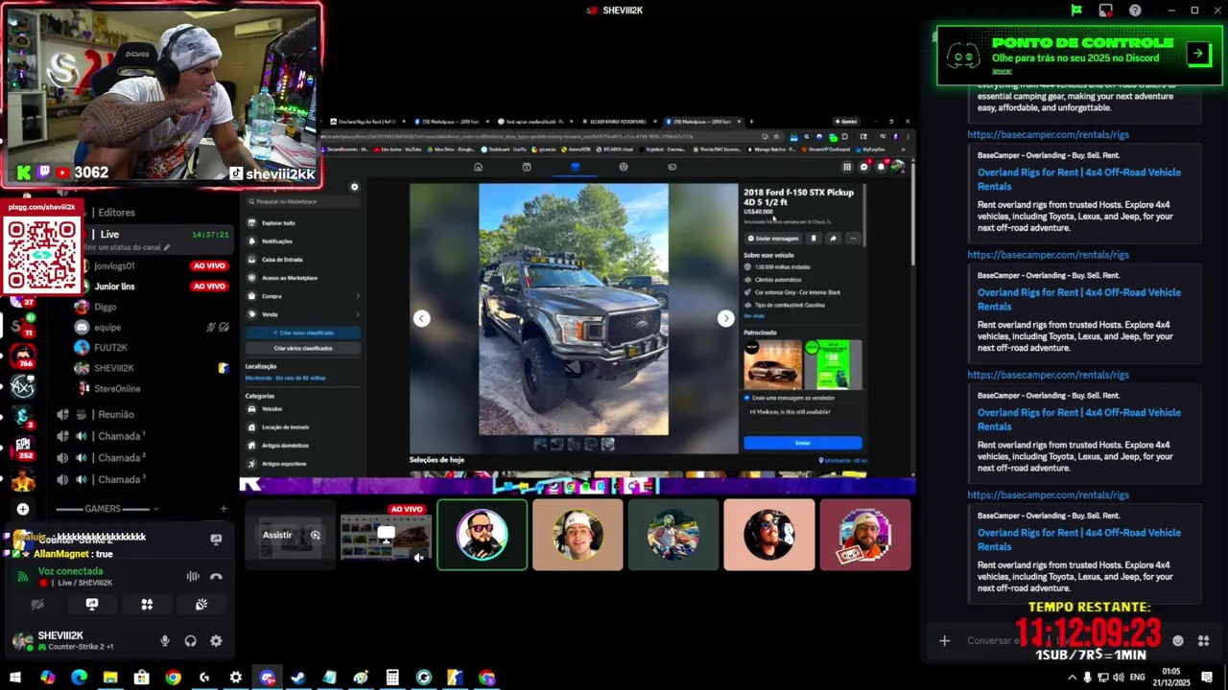
Task: Collapse the GAMERS channel category
Action: (x=104, y=509)
